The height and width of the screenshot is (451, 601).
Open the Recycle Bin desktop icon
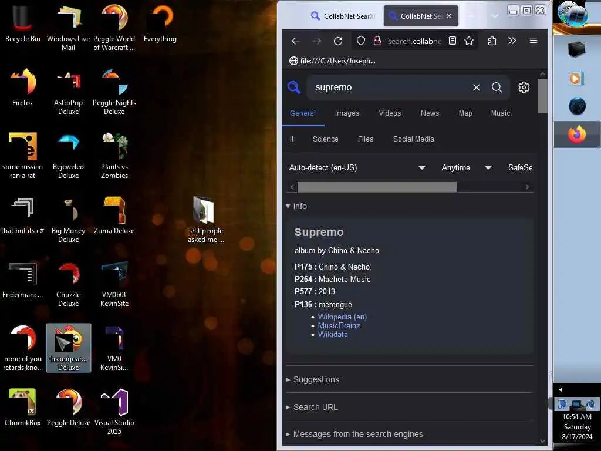coord(23,23)
